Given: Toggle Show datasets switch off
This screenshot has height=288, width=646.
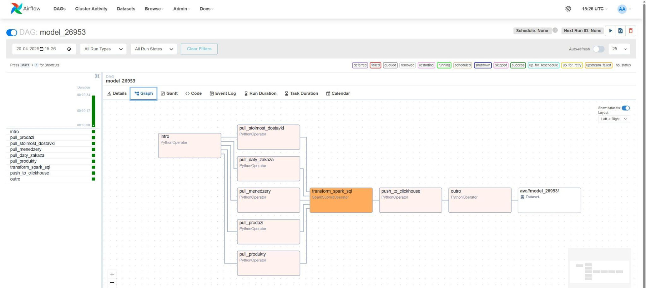Looking at the screenshot, I should [625, 108].
